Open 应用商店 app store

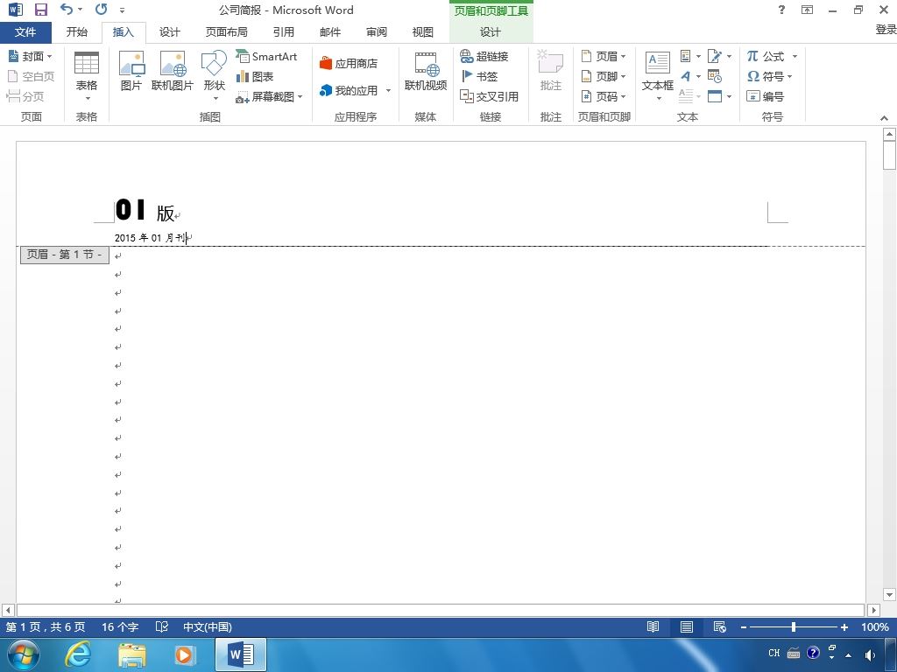tap(349, 63)
